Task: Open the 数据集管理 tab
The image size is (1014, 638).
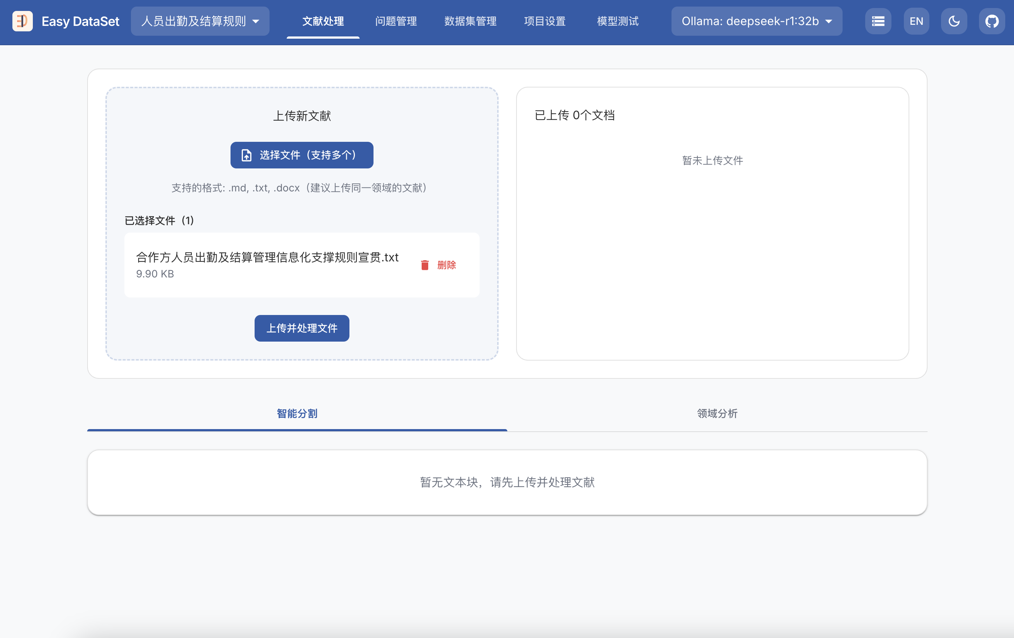Action: 471,21
